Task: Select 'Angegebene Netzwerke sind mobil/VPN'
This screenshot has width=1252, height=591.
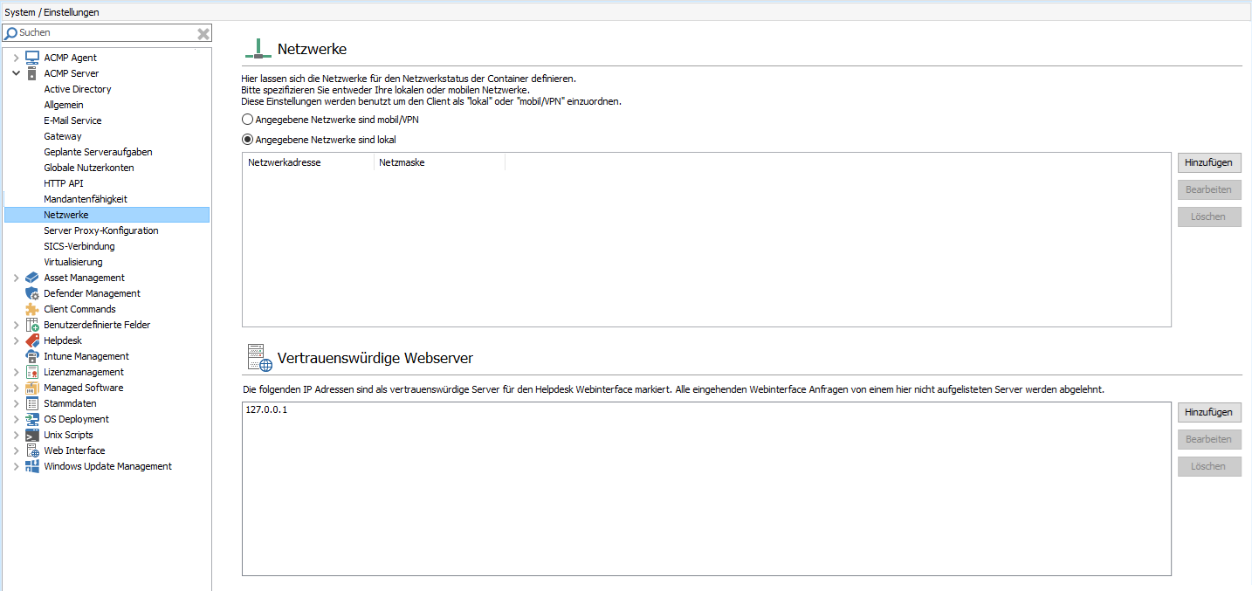Action: coord(247,119)
